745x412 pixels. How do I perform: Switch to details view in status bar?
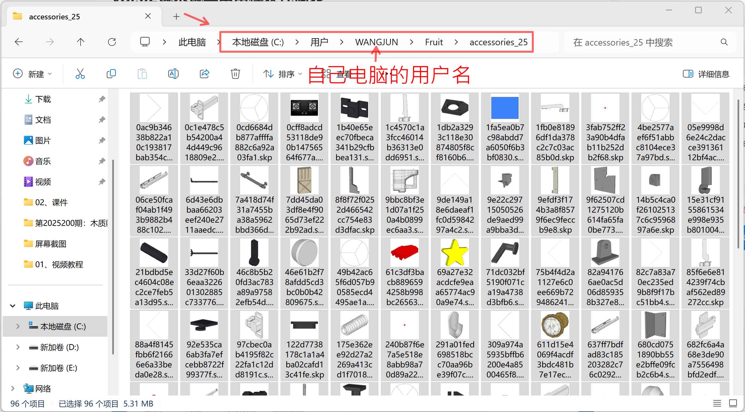point(717,403)
